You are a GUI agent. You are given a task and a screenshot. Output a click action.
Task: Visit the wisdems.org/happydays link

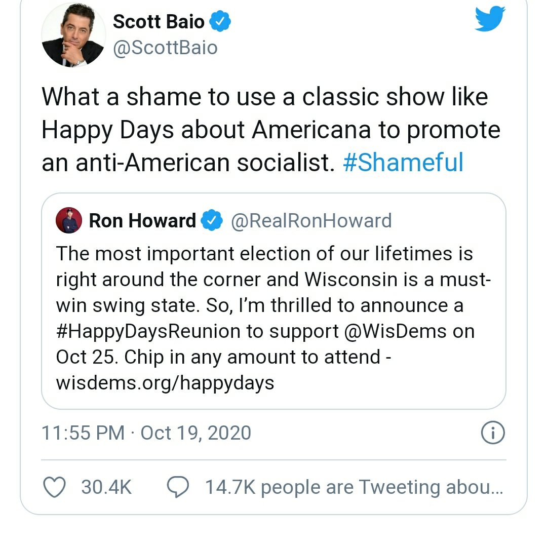(x=165, y=382)
